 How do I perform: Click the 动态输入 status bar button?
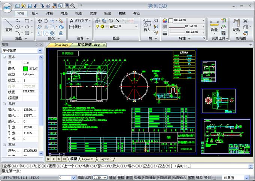179,178
